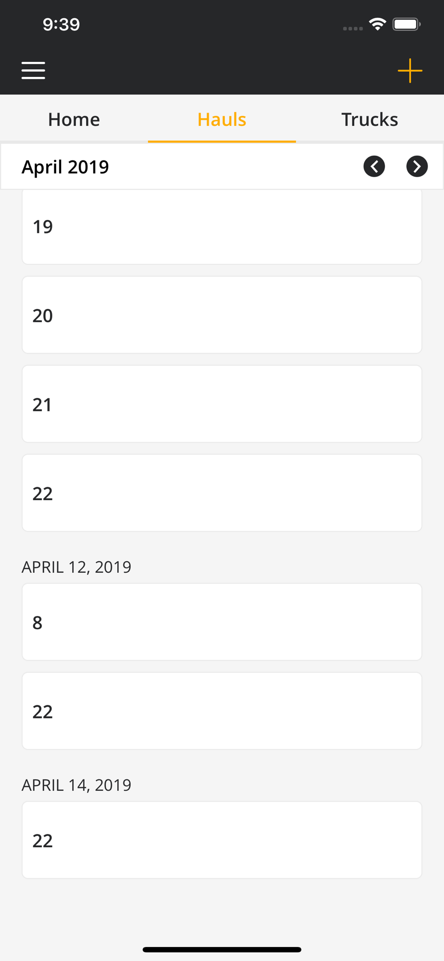The image size is (444, 961).
Task: Tap the orange plus icon to add
Action: click(410, 71)
